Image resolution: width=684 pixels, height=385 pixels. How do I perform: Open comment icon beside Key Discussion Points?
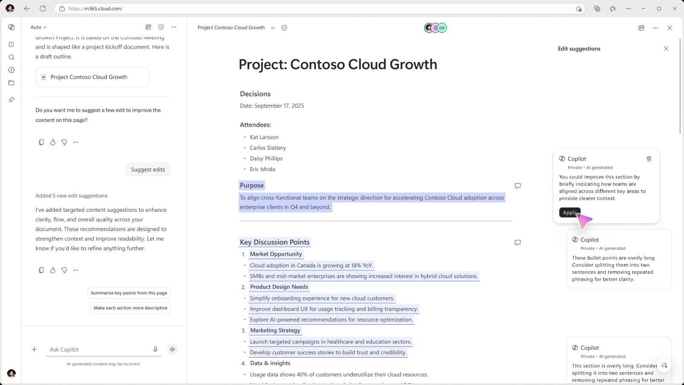(518, 243)
